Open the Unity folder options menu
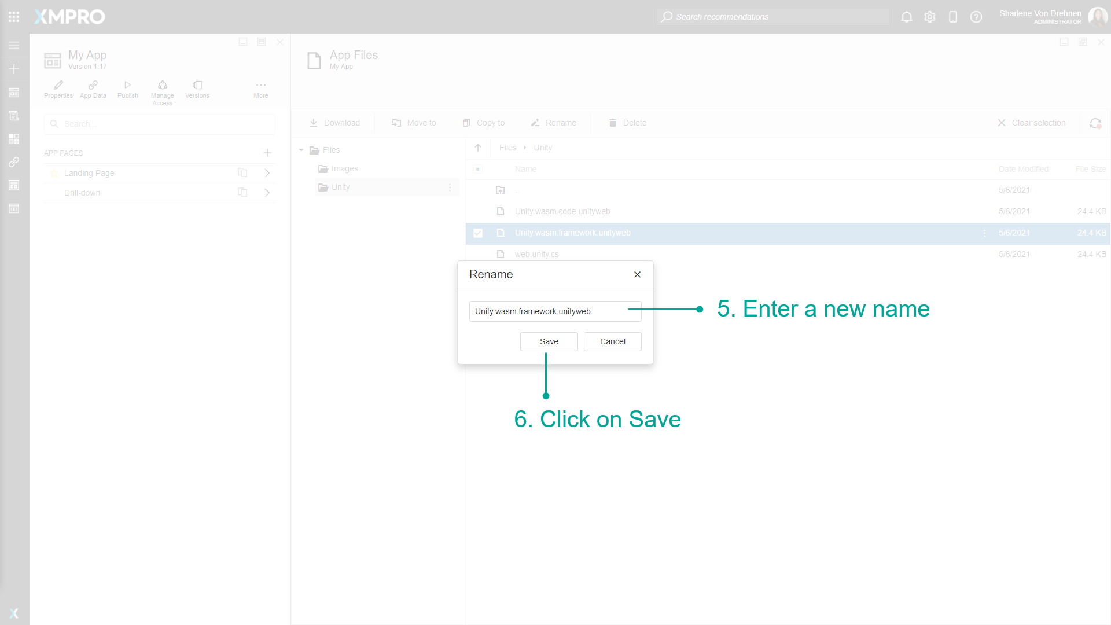Image resolution: width=1111 pixels, height=625 pixels. pos(451,187)
